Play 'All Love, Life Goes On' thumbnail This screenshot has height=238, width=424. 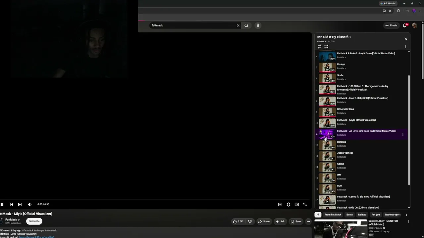[327, 134]
